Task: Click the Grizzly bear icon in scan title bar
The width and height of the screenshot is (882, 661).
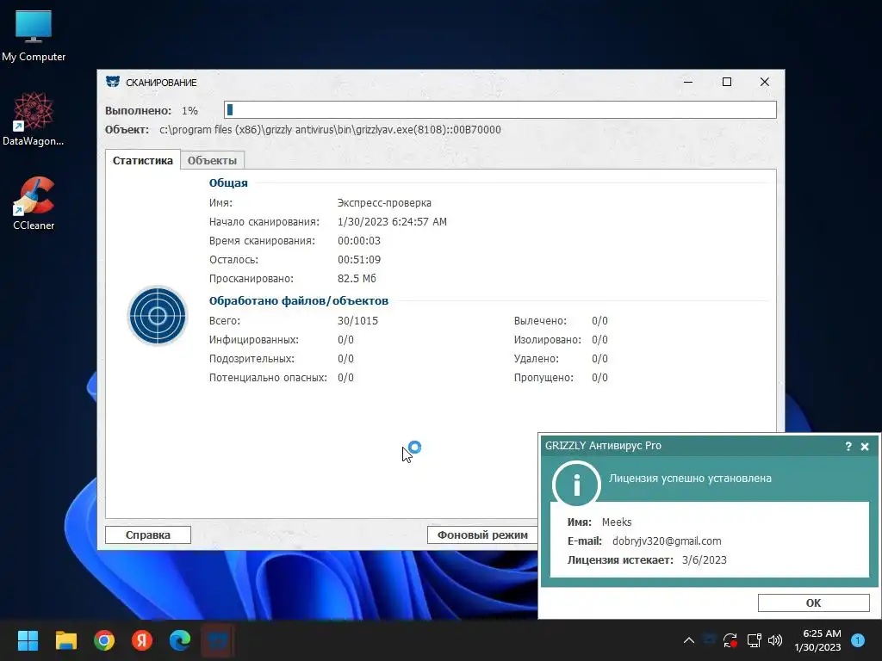Action: point(113,82)
